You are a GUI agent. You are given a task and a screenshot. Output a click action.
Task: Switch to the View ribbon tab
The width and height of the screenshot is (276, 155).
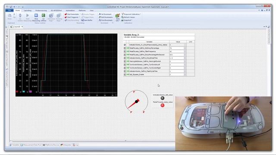(x=91, y=10)
